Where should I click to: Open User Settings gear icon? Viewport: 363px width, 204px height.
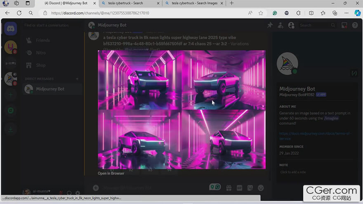78,193
